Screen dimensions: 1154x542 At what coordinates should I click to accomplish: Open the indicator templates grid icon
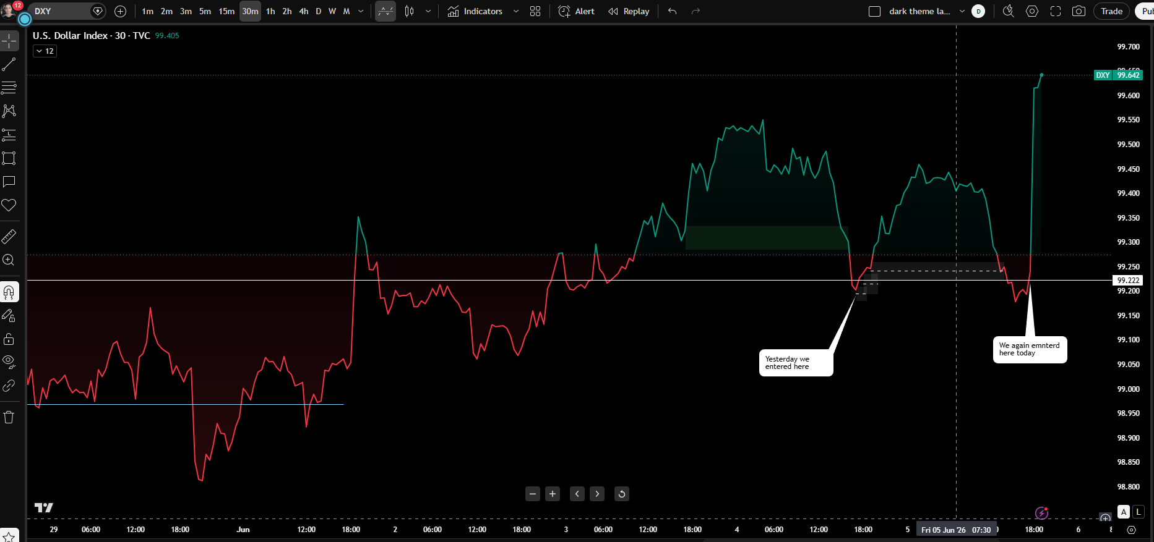point(535,11)
